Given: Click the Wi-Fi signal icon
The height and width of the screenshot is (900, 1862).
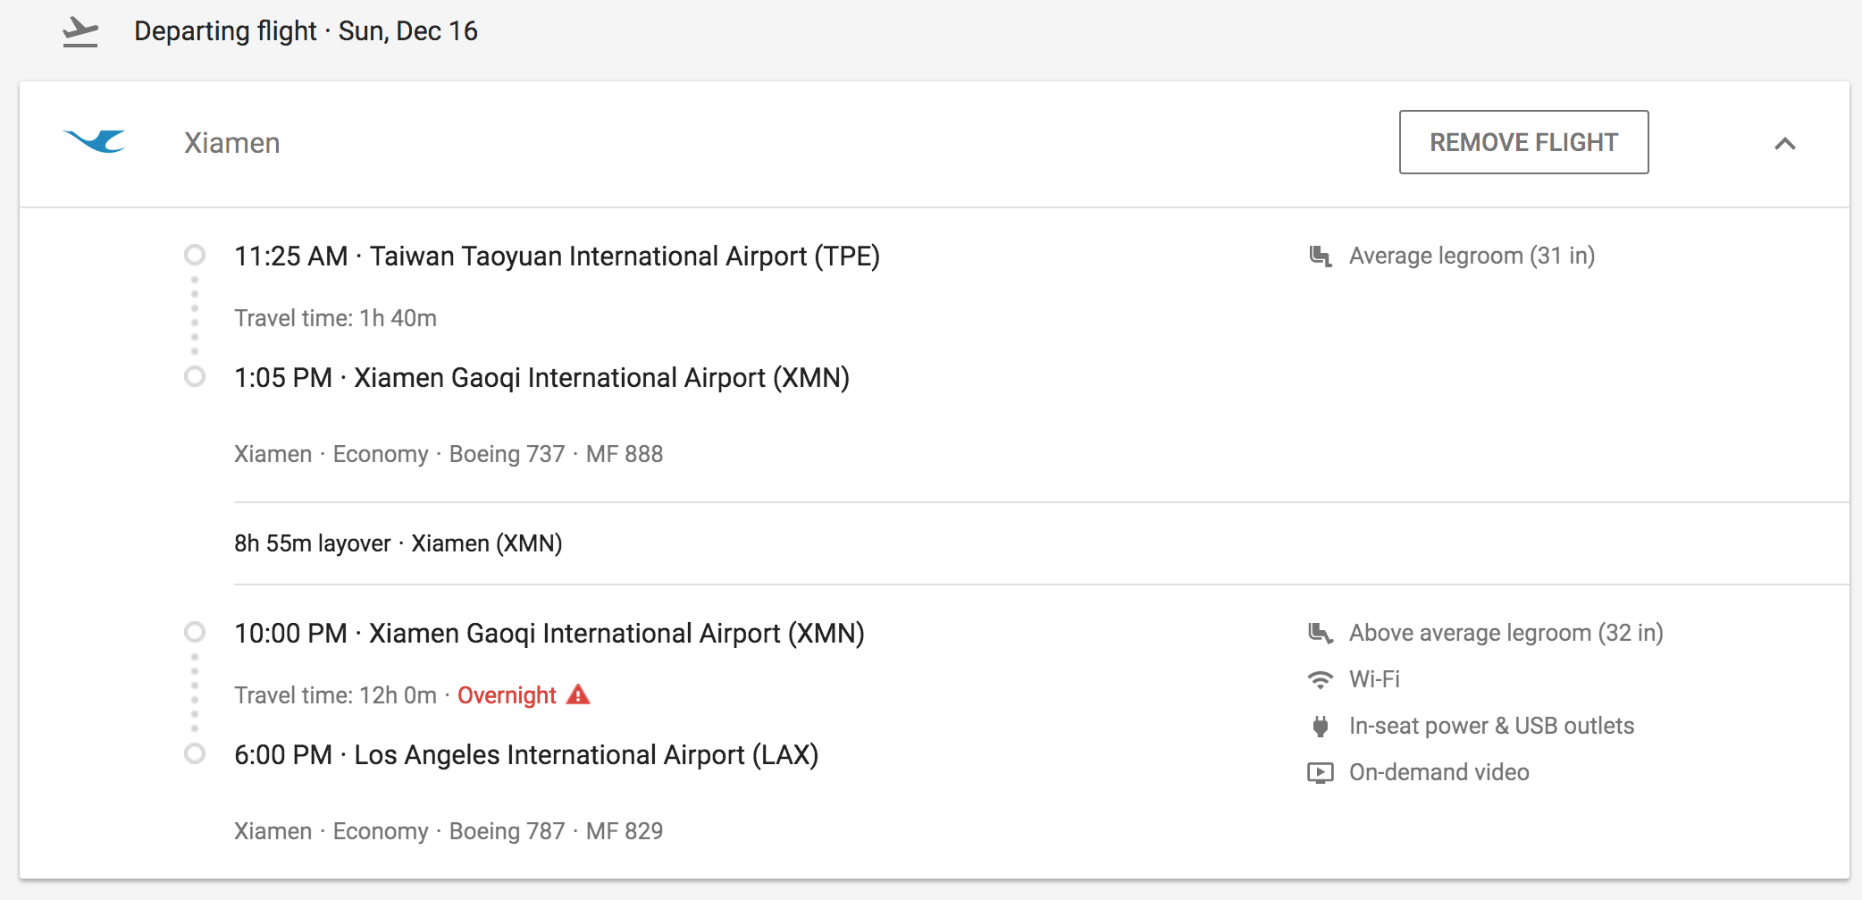Looking at the screenshot, I should point(1320,680).
